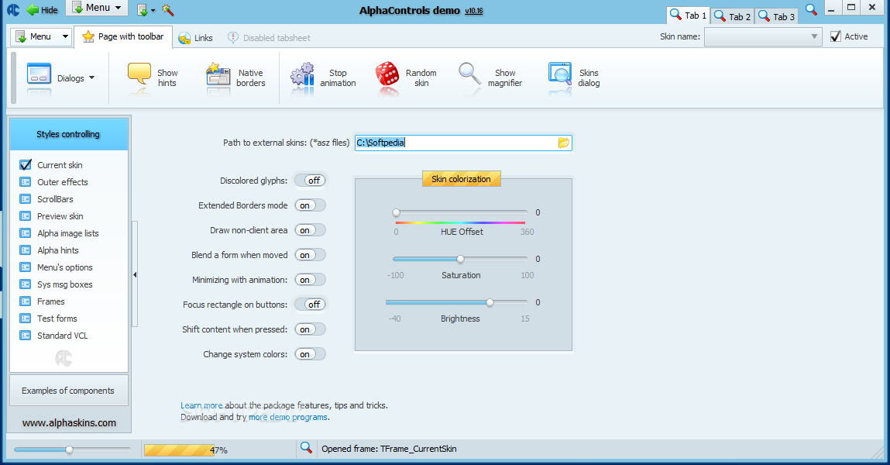
Task: Toggle Focus rectangle on buttons switch
Action: tap(310, 305)
